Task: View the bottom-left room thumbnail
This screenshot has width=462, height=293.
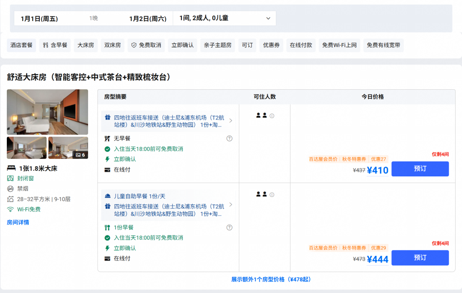Action: coord(27,148)
